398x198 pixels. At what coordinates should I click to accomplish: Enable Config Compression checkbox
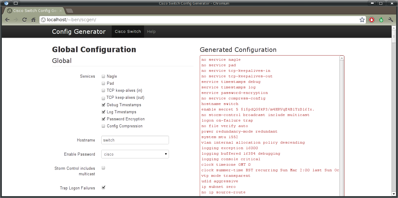(x=103, y=126)
